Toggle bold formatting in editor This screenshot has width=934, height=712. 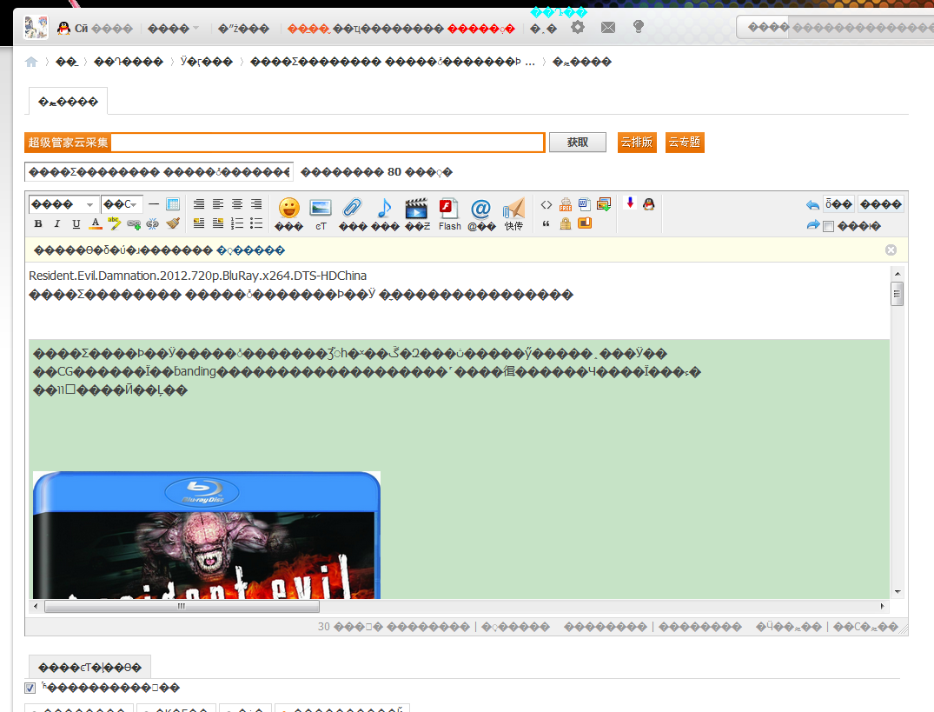pyautogui.click(x=38, y=224)
